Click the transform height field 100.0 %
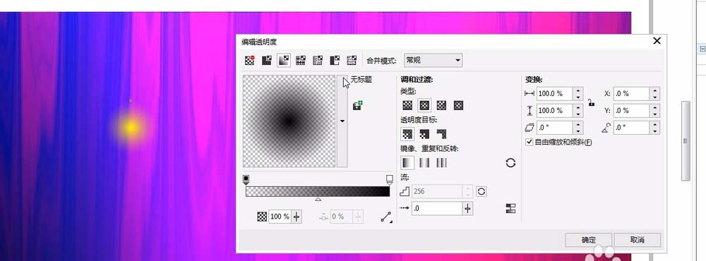The width and height of the screenshot is (706, 261). (555, 110)
